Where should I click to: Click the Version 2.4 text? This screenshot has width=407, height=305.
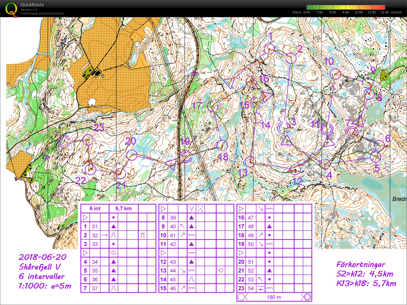pos(29,10)
